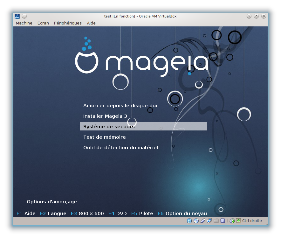This screenshot has width=281, height=238.
Task: Click the virtualization chip status icon
Action: tap(223, 221)
